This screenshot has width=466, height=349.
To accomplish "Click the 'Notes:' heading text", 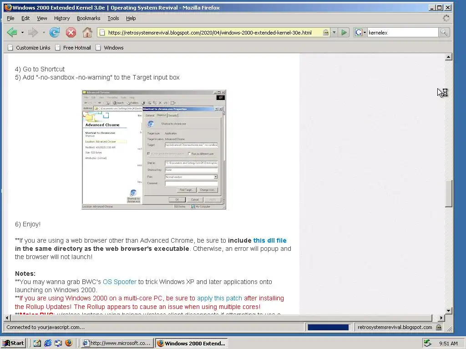I will point(25,274).
